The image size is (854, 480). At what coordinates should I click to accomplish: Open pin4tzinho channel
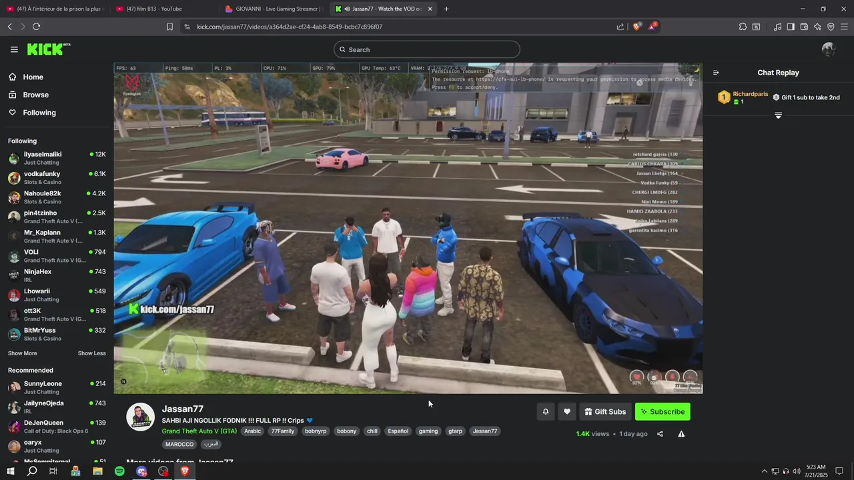pyautogui.click(x=57, y=217)
